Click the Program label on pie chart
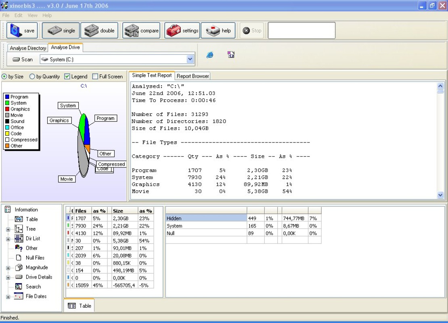448x323 pixels. click(x=105, y=118)
